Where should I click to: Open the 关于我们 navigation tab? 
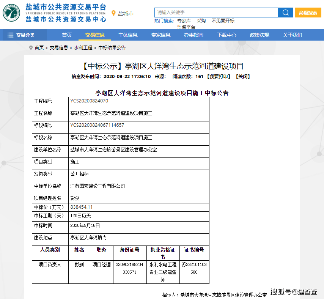[x=292, y=35]
